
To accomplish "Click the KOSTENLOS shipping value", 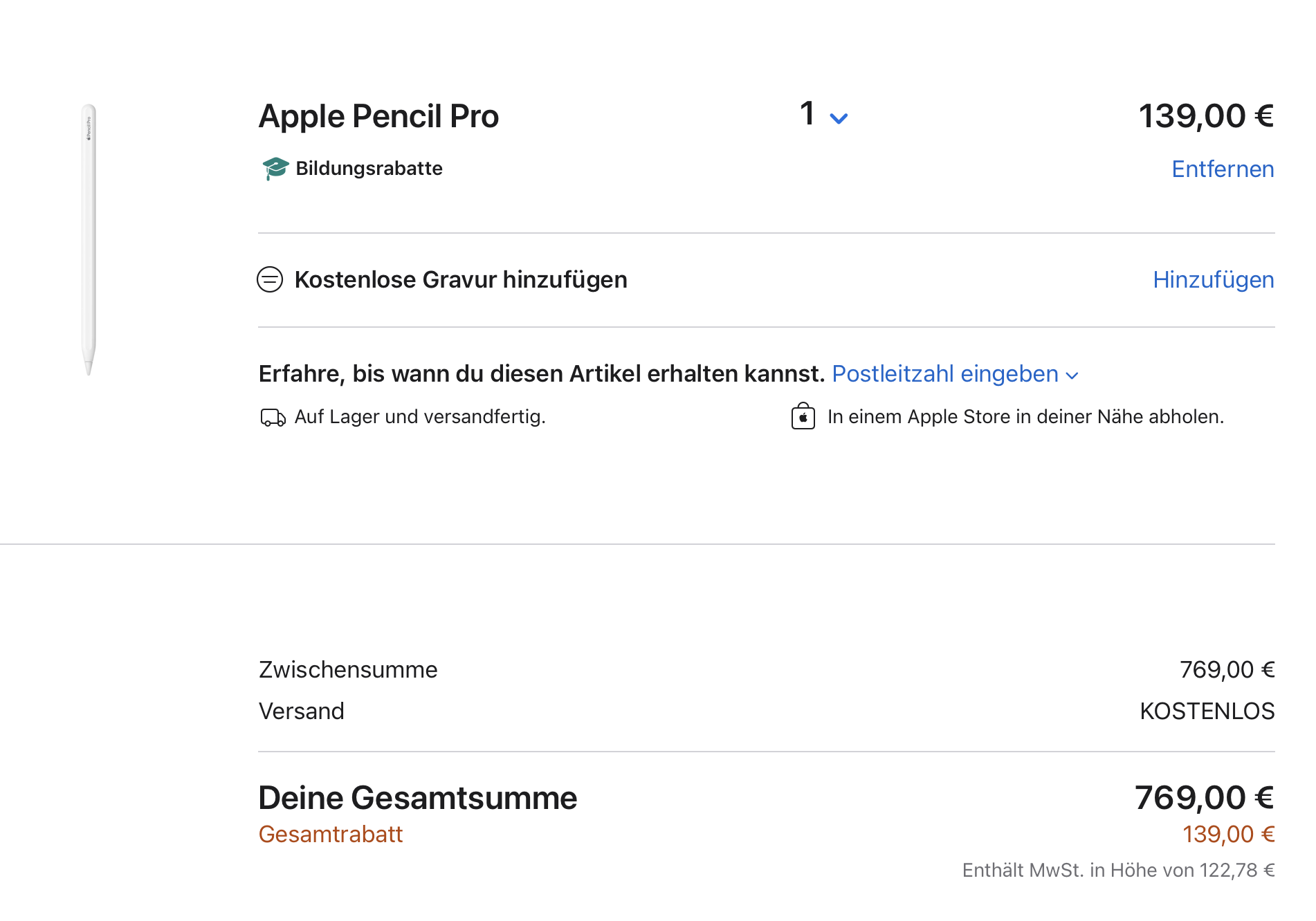I will tap(1207, 711).
